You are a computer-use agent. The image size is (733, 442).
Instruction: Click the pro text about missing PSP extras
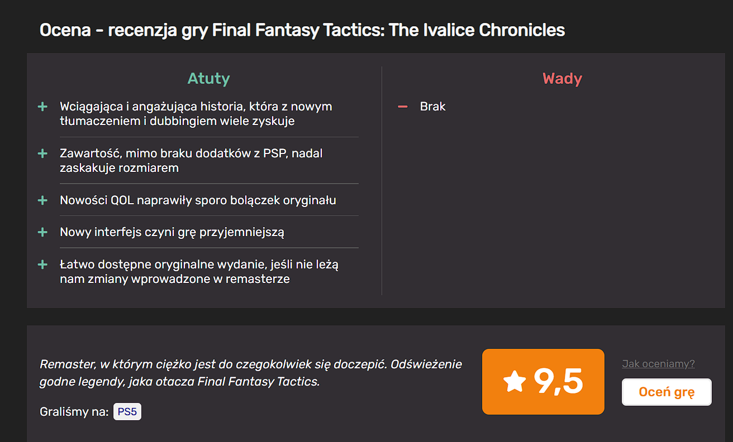[191, 160]
